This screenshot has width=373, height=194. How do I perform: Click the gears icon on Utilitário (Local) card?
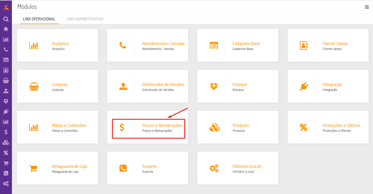click(214, 168)
